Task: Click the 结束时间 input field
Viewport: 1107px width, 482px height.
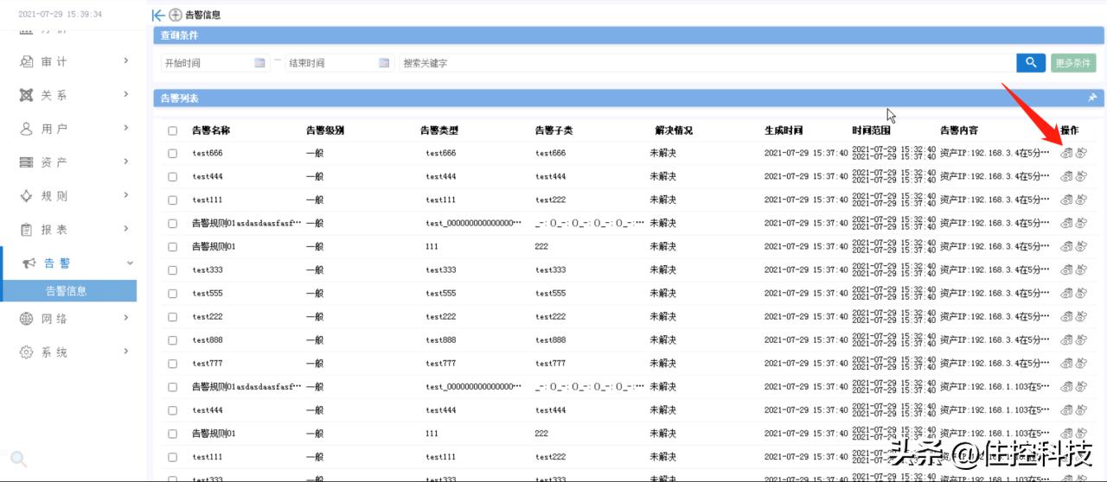Action: [x=339, y=63]
